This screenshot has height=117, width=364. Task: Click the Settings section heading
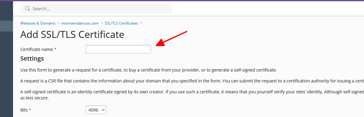(x=32, y=58)
